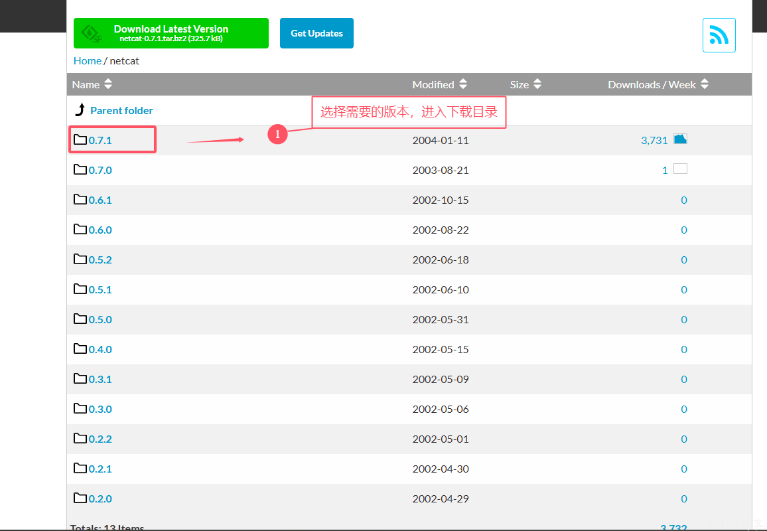Open version folder 0.3.1

(x=100, y=379)
